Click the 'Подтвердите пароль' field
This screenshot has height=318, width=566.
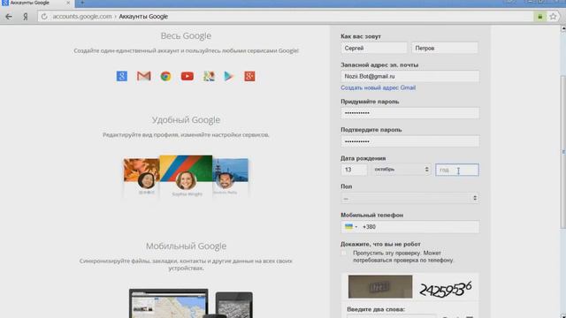click(410, 141)
